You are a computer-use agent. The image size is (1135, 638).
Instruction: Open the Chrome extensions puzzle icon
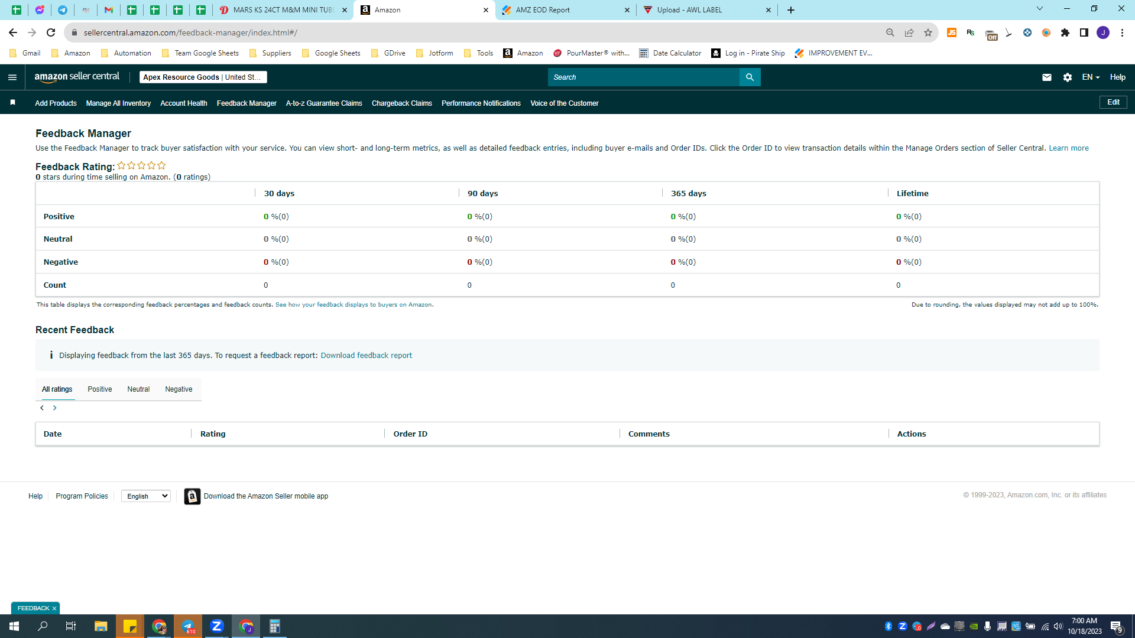coord(1065,33)
